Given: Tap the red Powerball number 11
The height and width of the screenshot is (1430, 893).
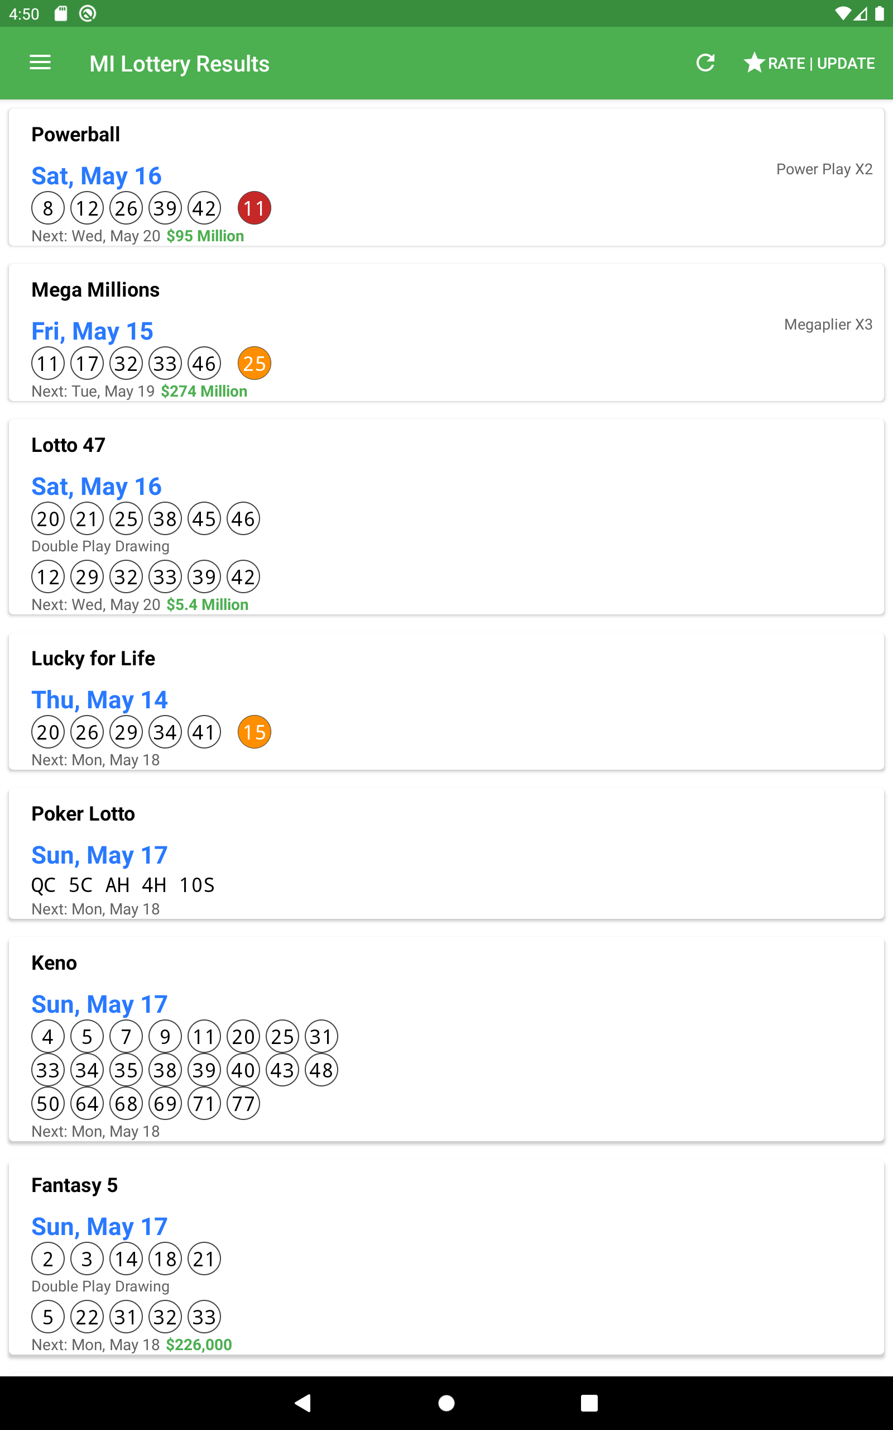Looking at the screenshot, I should pyautogui.click(x=254, y=208).
